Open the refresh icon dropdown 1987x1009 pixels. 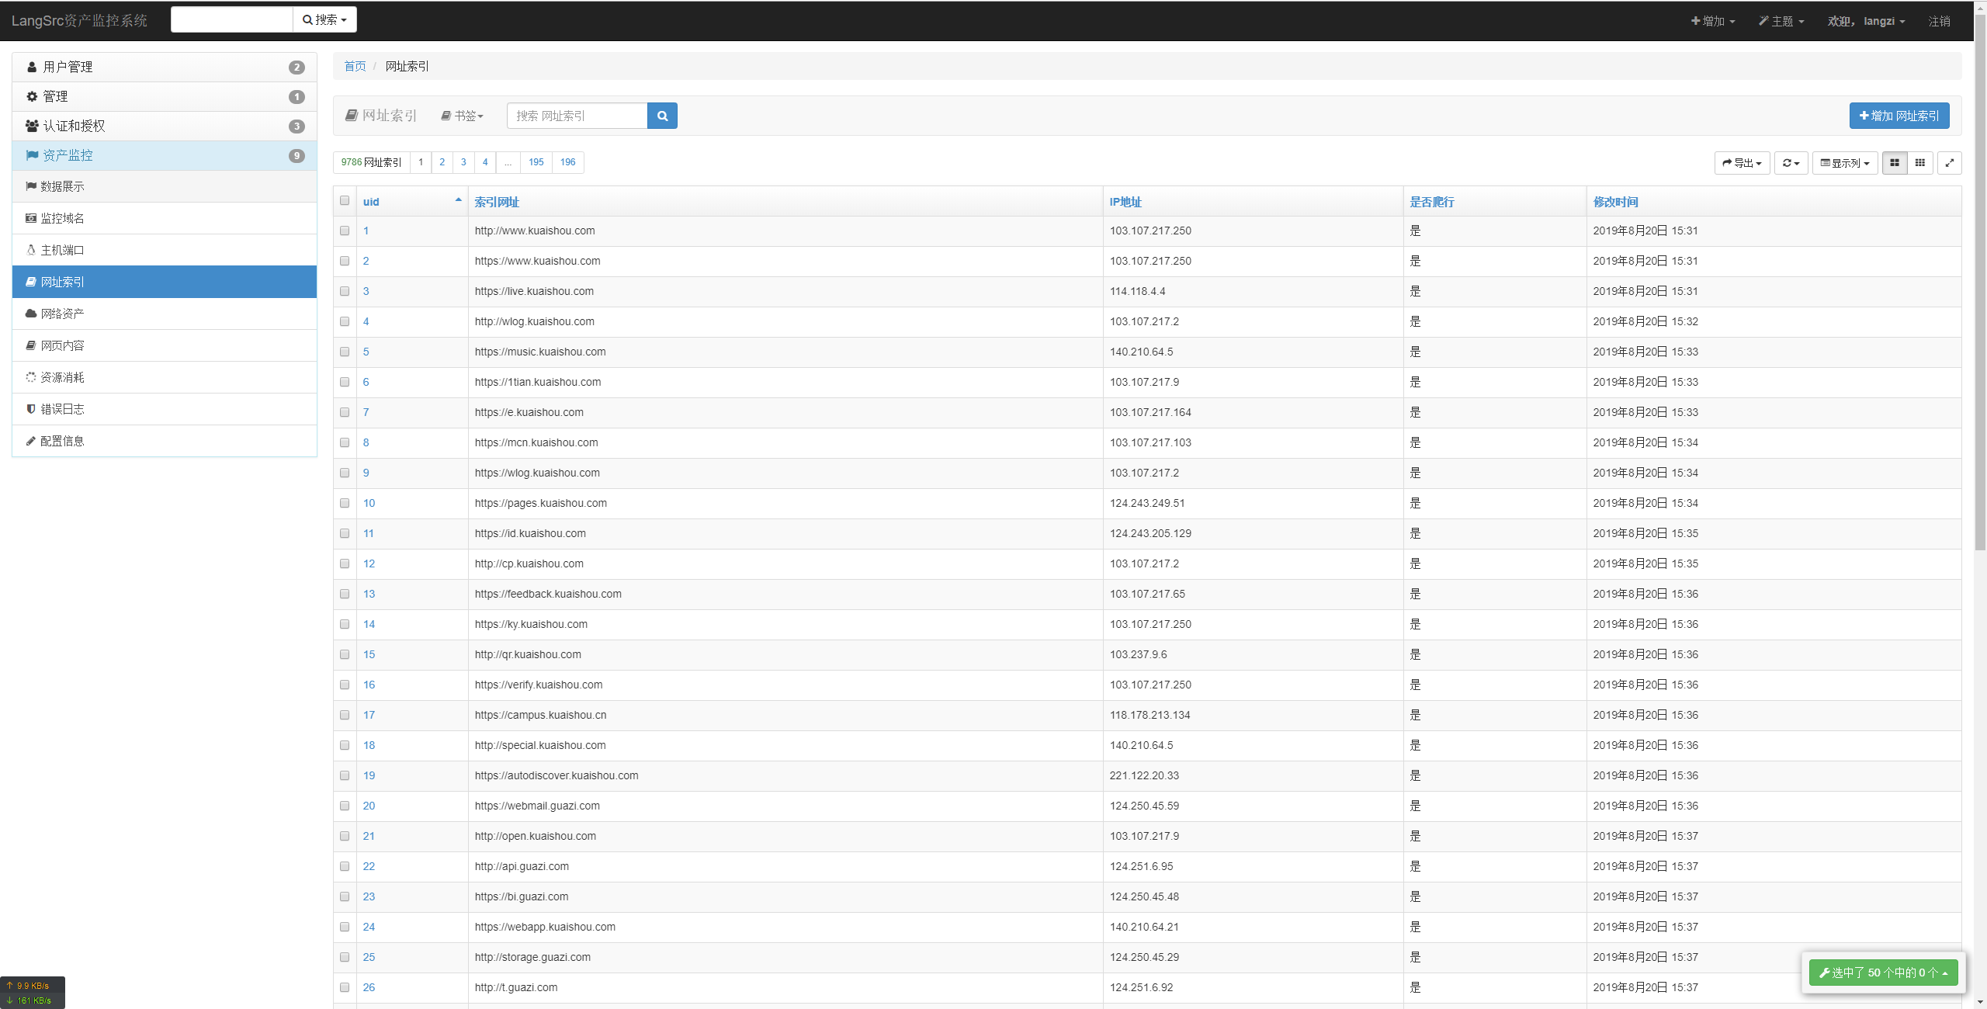1791,163
